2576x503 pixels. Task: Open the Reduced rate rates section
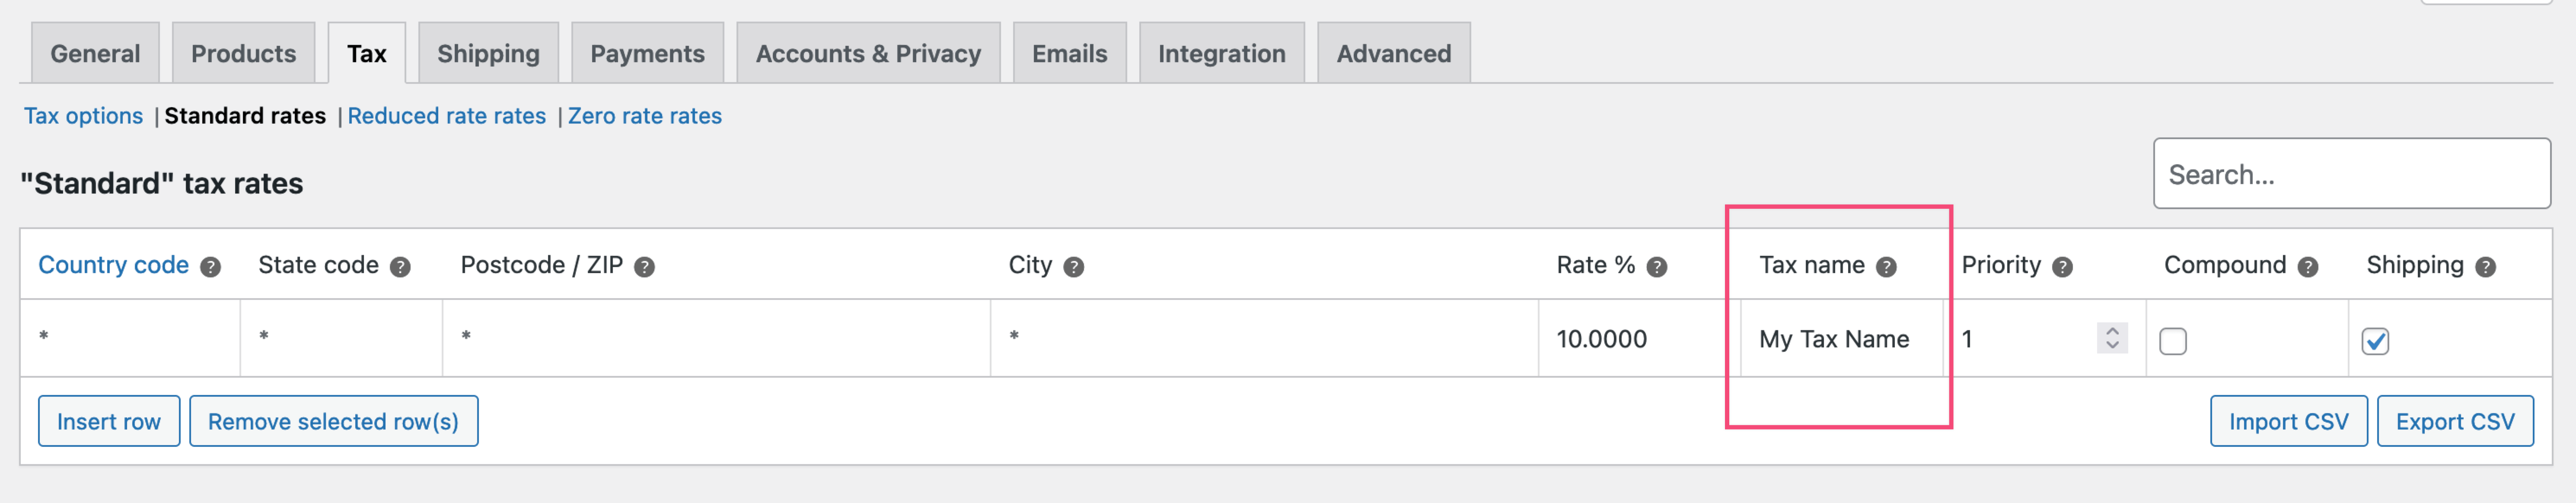click(x=446, y=115)
